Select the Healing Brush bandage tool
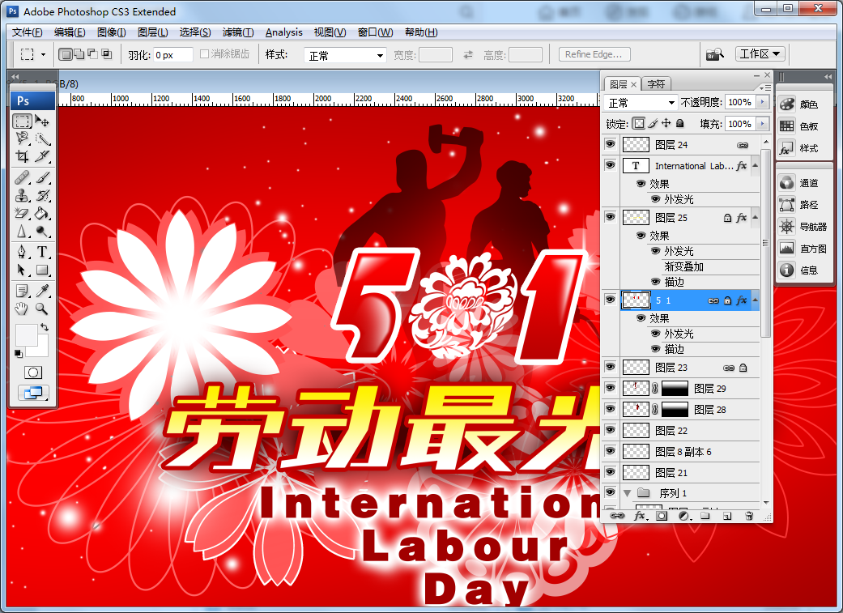Viewport: 843px width, 613px height. point(22,177)
